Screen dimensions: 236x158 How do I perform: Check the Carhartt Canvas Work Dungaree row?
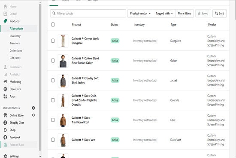(53, 41)
